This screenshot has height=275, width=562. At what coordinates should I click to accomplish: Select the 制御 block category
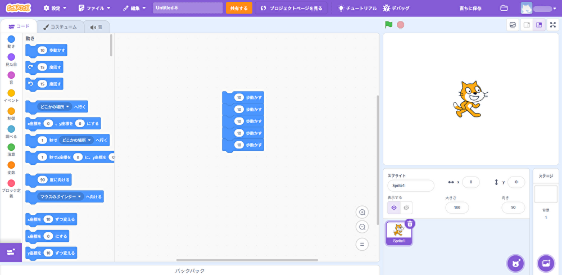tap(11, 114)
